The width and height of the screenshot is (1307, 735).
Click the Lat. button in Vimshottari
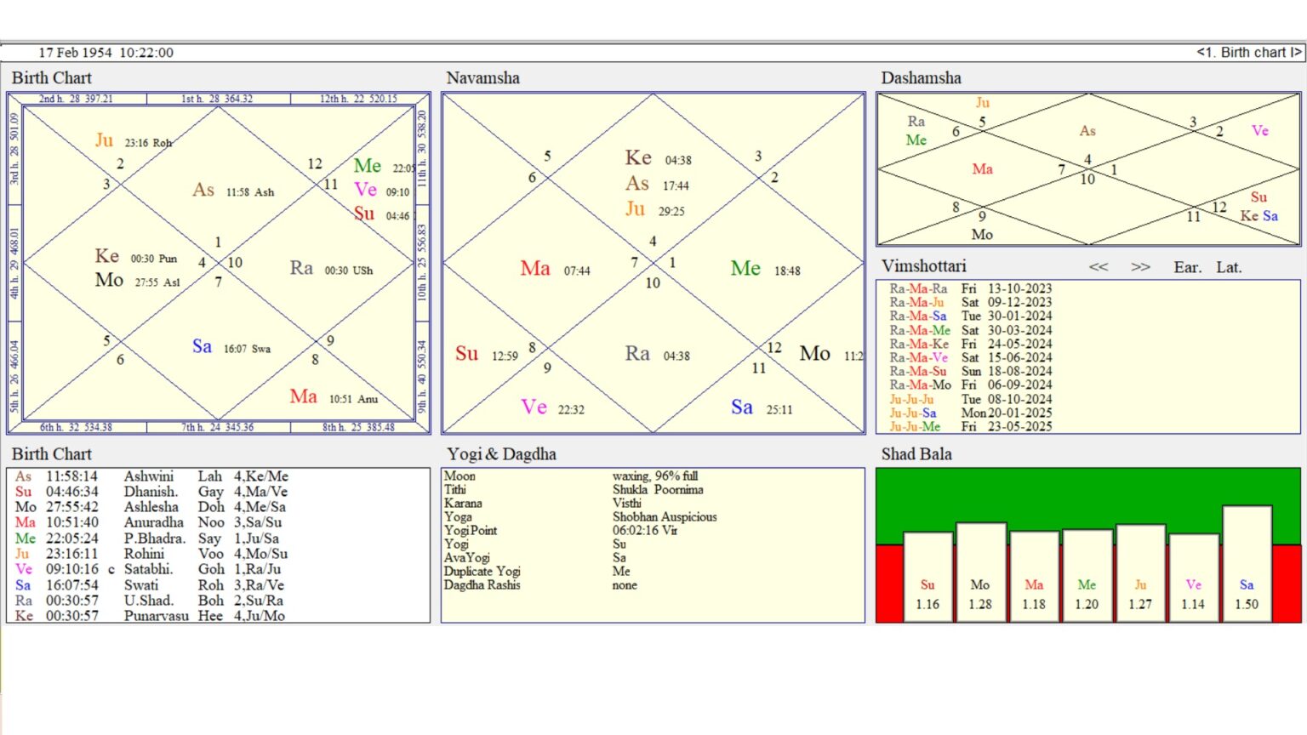click(x=1228, y=267)
